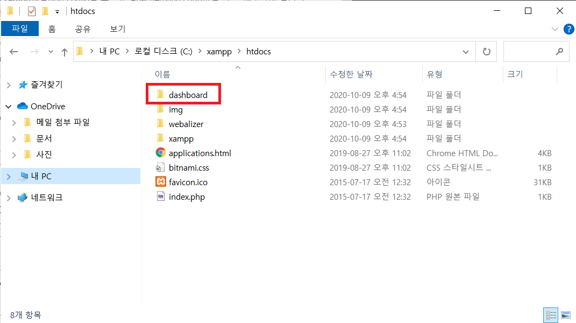Expand the ribbon with the chevron
Viewport: 576px width, 323px height.
click(x=554, y=29)
